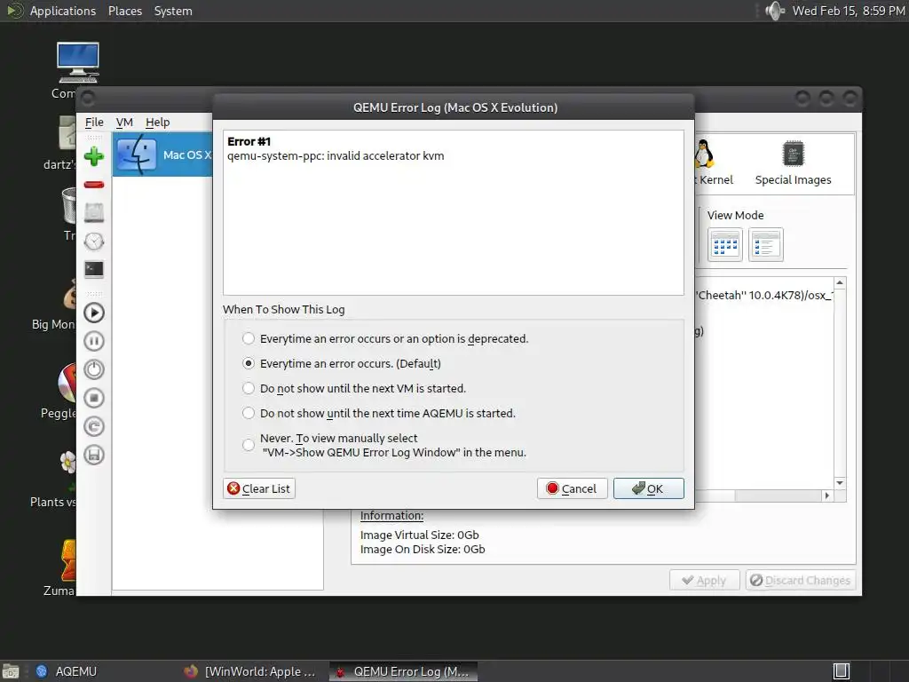This screenshot has height=682, width=909.
Task: Open the Special Images tab
Action: (x=793, y=163)
